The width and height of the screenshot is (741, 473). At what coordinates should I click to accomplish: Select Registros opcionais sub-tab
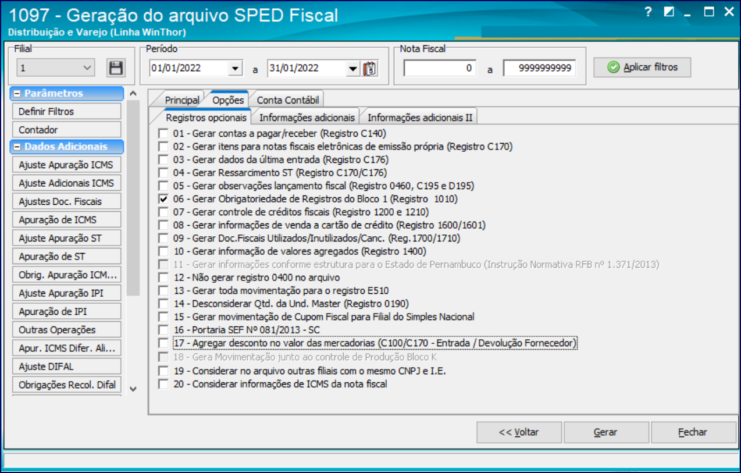206,118
